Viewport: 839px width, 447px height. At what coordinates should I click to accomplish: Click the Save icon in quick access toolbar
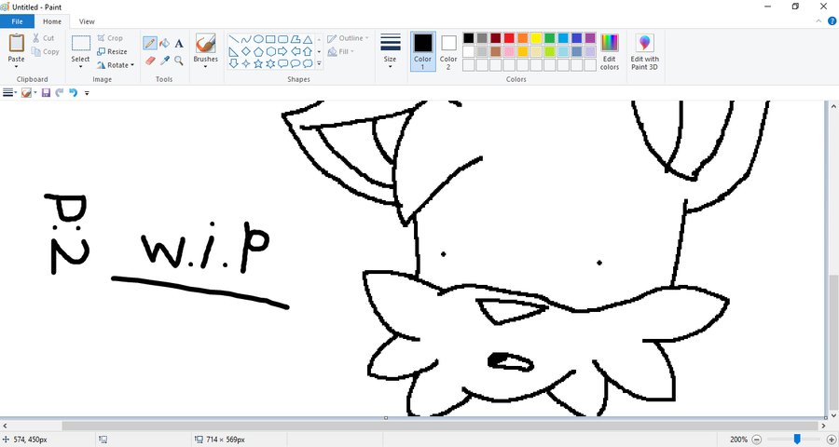click(46, 93)
